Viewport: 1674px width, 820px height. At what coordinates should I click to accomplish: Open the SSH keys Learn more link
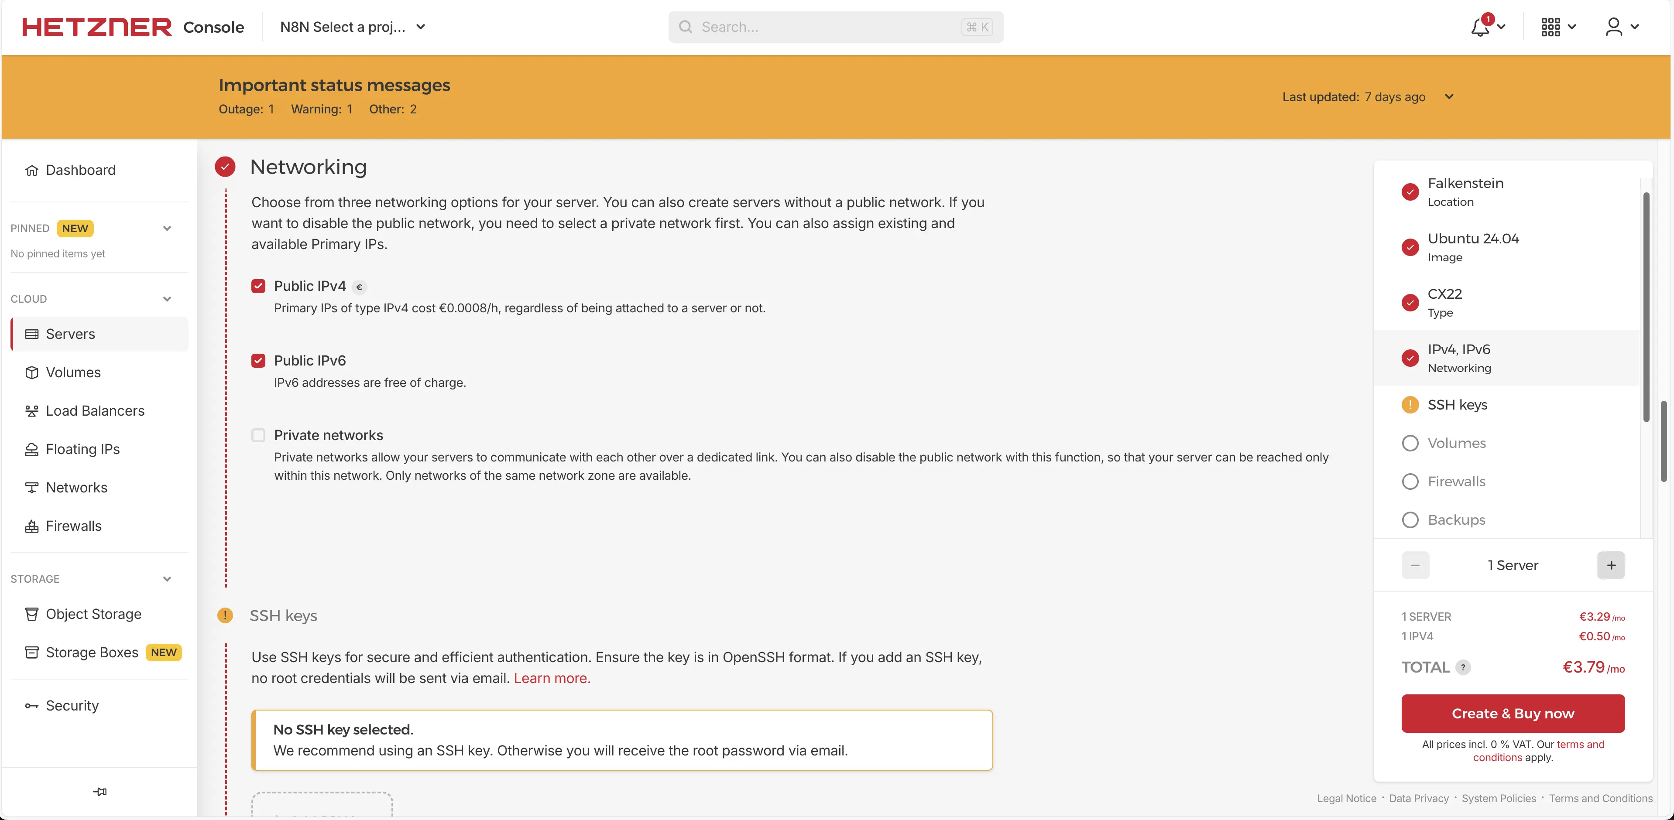[552, 678]
